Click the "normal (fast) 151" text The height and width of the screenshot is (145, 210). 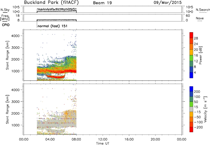[52, 26]
